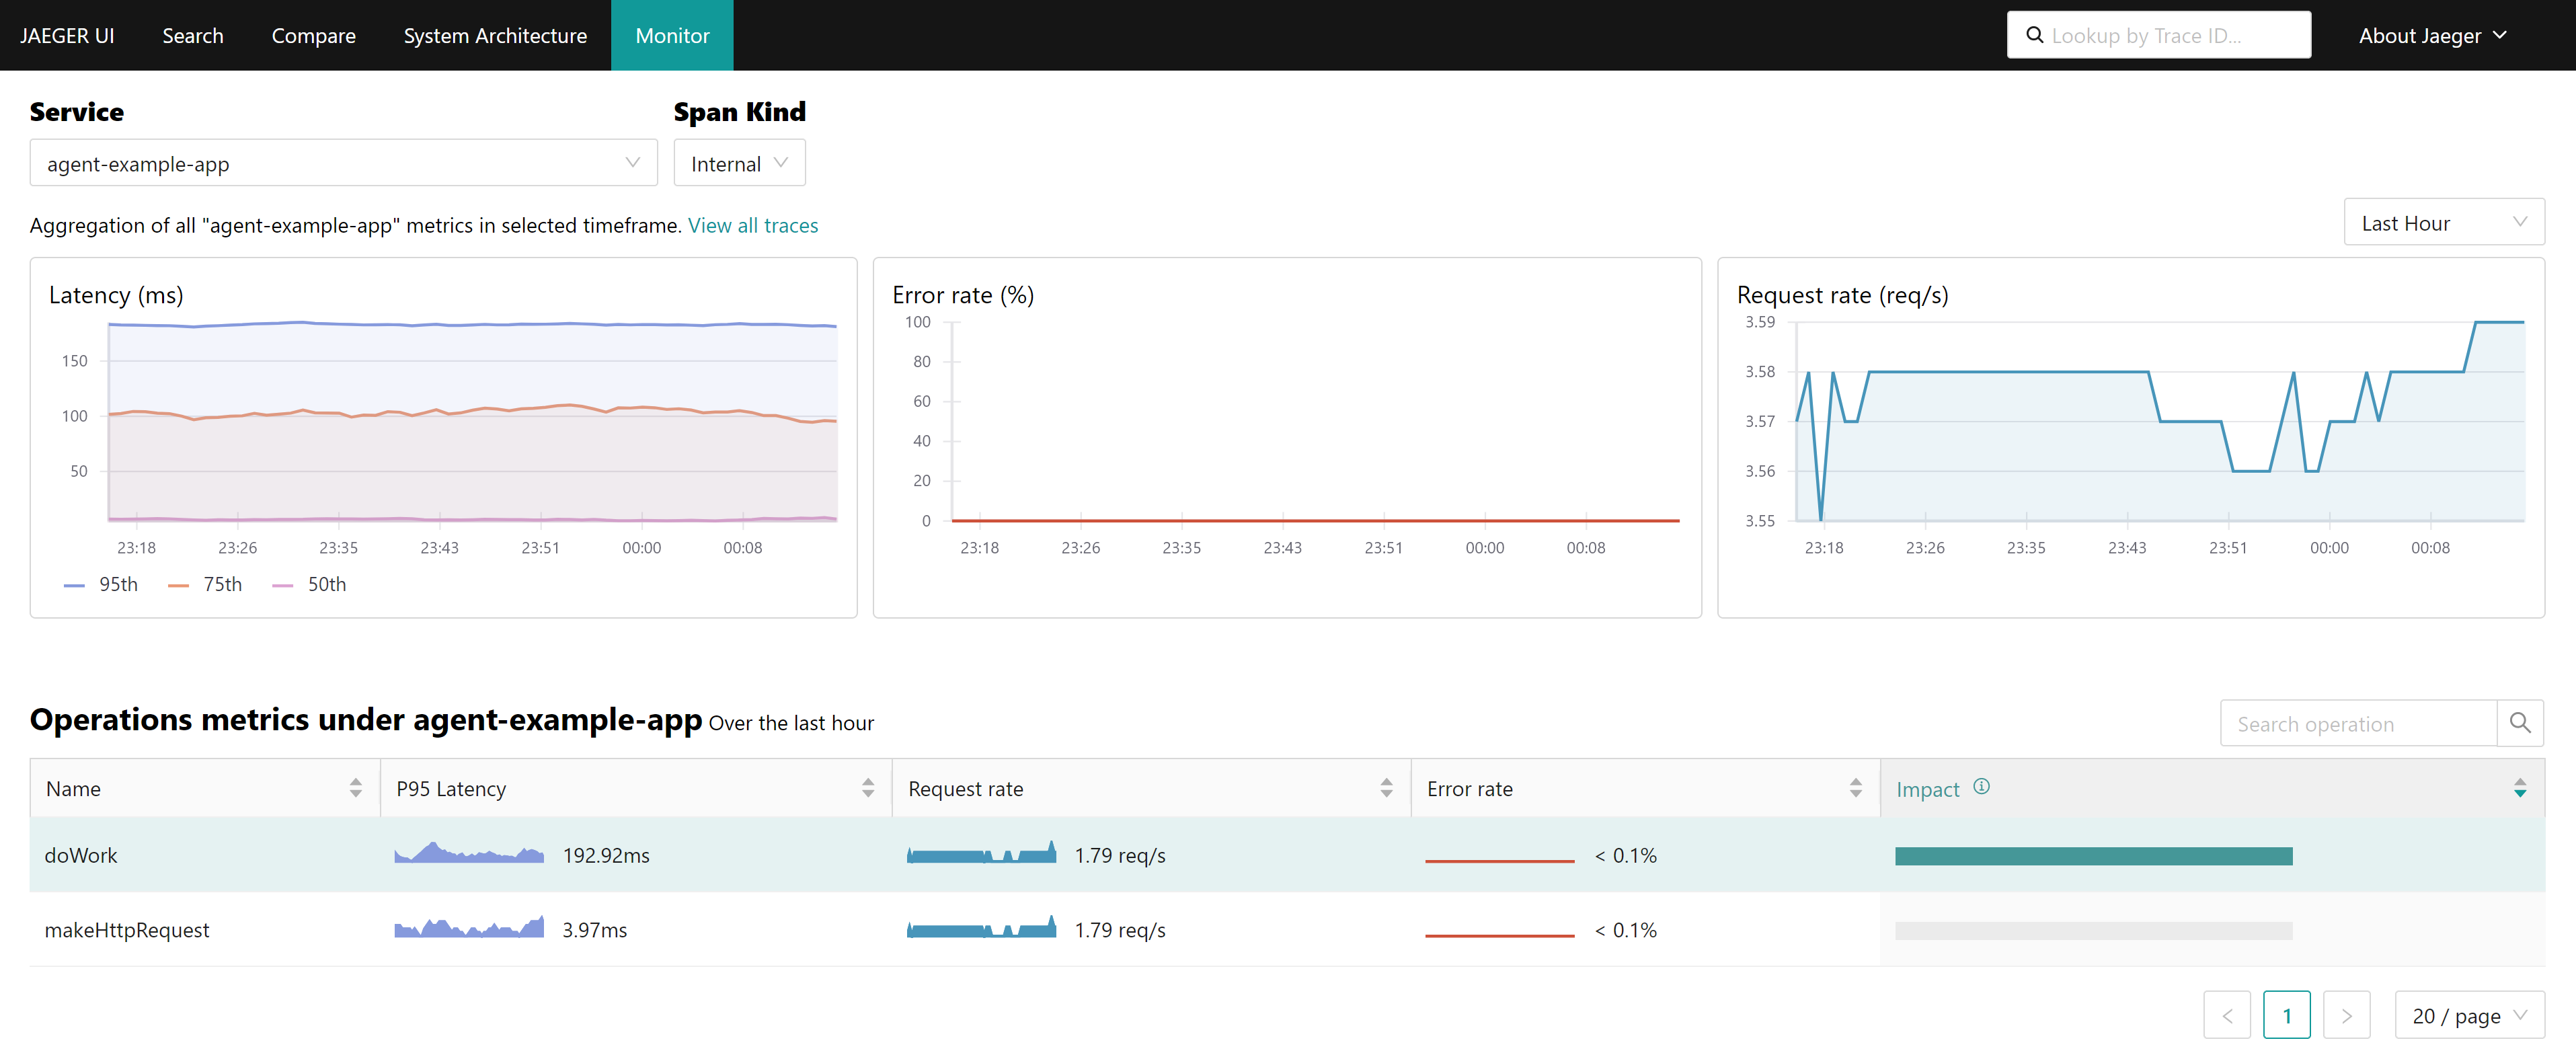Toggle 50th percentile latency legend

[310, 585]
